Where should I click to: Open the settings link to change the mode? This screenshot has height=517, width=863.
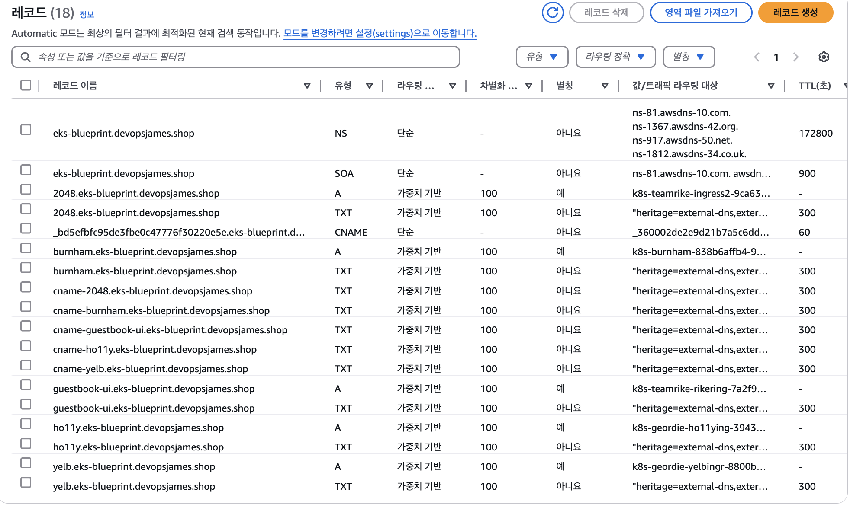click(380, 33)
